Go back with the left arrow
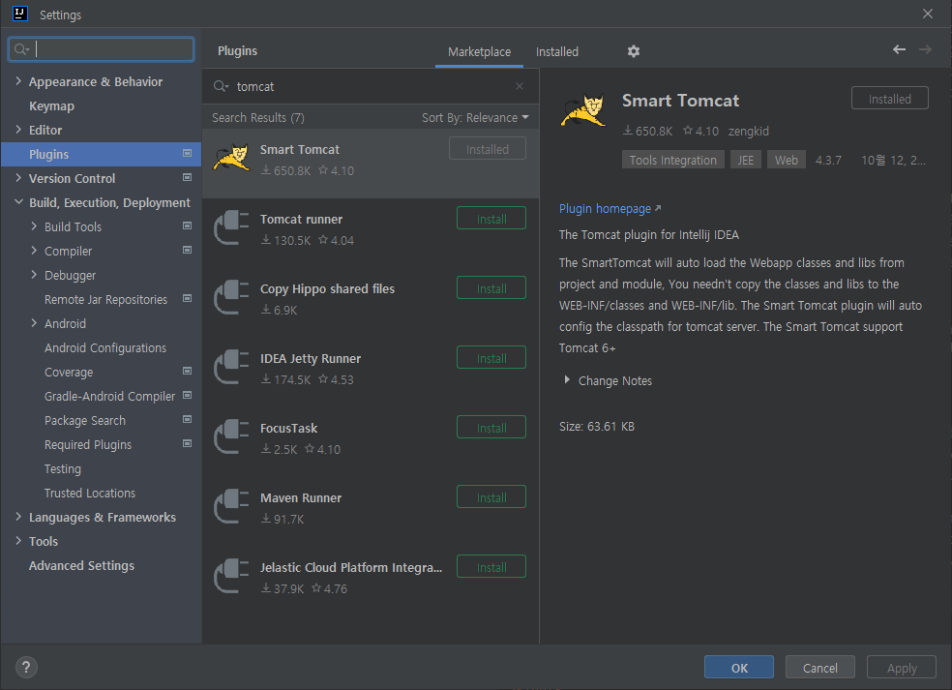 click(x=899, y=49)
